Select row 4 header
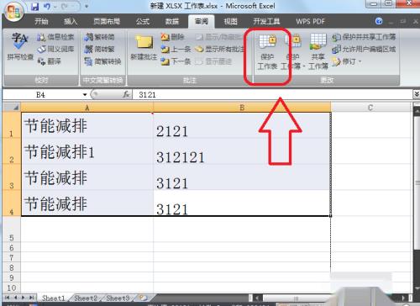This screenshot has width=420, height=306. click(x=12, y=203)
